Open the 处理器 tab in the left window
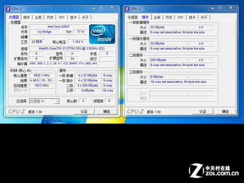Image resolution: width=244 pixels, height=183 pixels. tap(14, 17)
